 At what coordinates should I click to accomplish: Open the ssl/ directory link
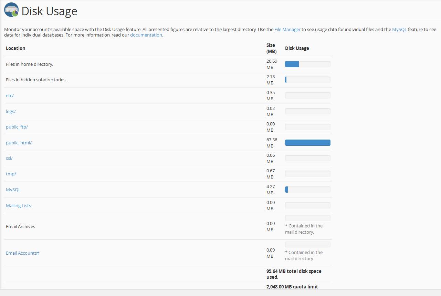pos(9,158)
